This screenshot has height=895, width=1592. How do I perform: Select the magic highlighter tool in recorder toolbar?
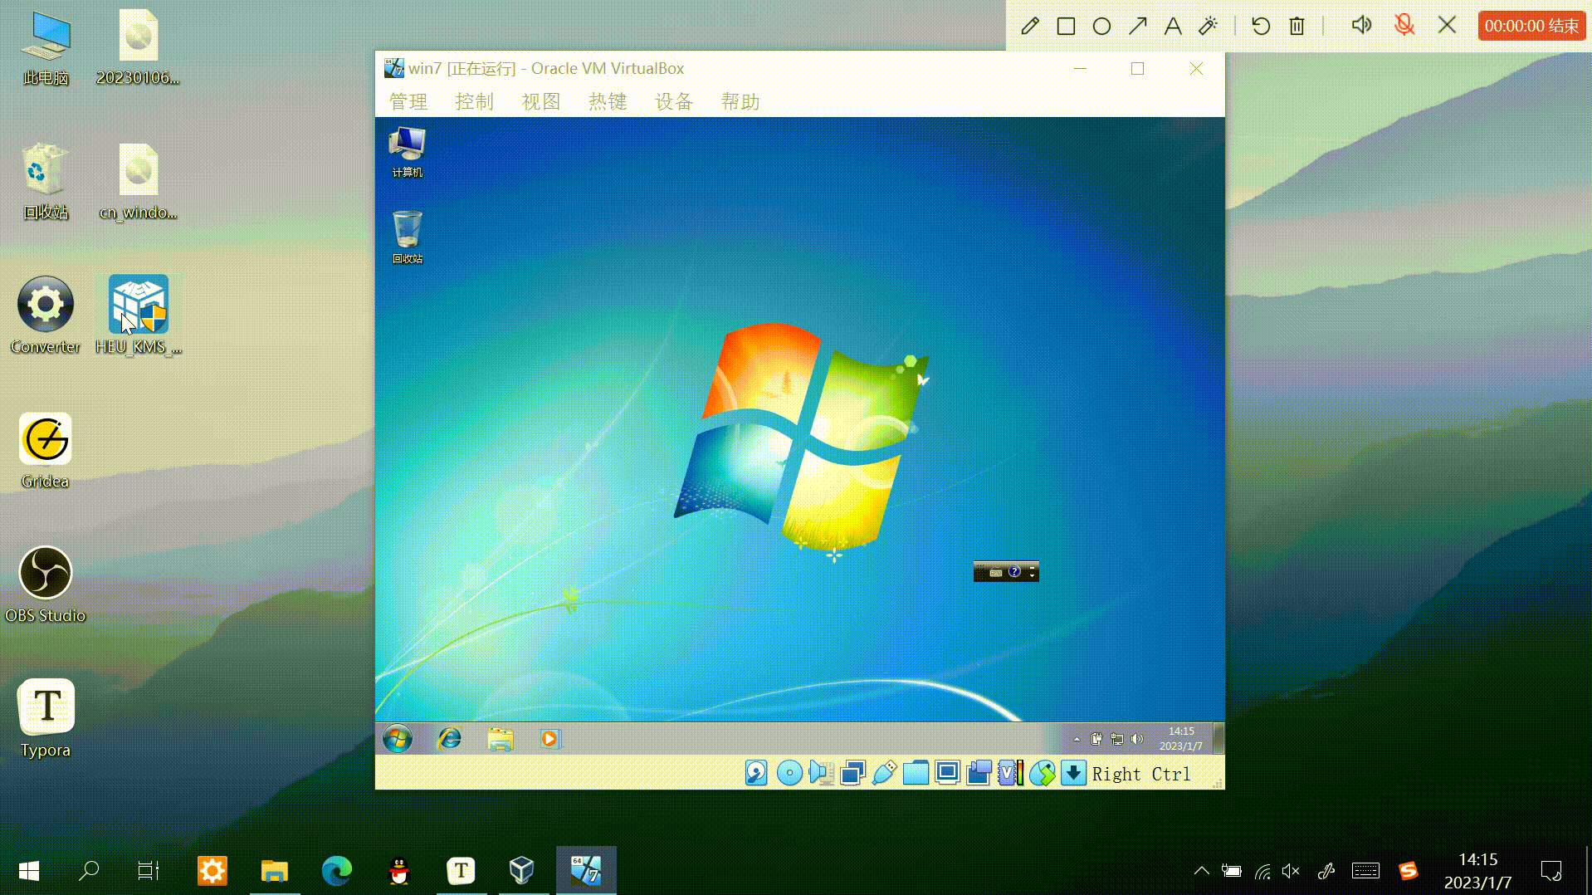[1209, 26]
